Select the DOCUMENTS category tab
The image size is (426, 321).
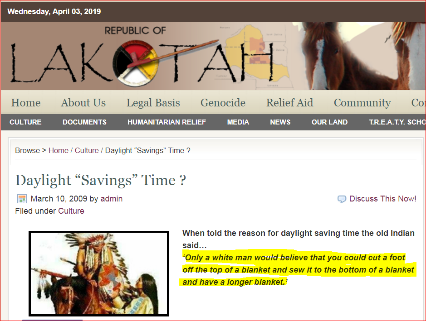(x=84, y=122)
